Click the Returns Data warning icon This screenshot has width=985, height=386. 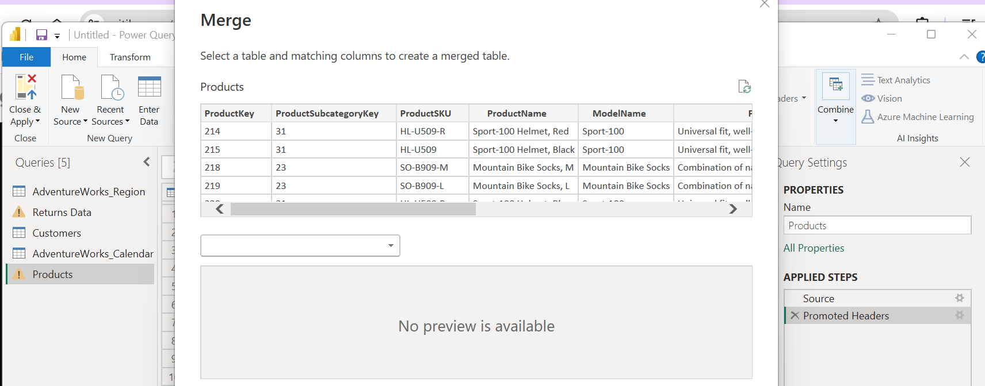[x=19, y=212]
